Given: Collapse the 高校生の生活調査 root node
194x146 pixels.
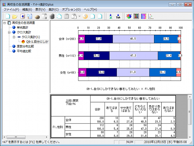Looking at the screenshot, I should pos(4,23).
